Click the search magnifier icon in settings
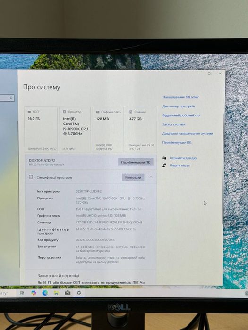Screen dimensions: 248x330 11,98
